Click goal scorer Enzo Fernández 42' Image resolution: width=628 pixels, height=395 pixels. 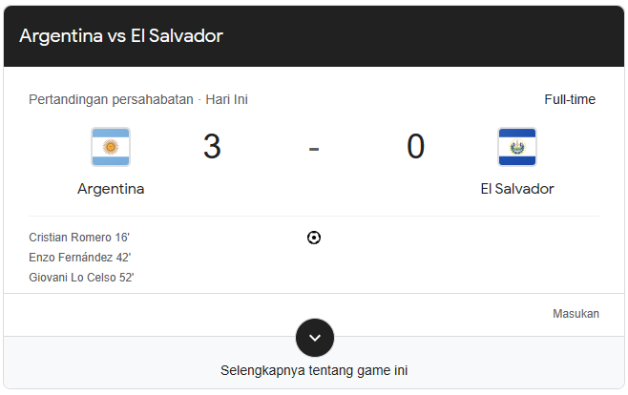pyautogui.click(x=80, y=258)
